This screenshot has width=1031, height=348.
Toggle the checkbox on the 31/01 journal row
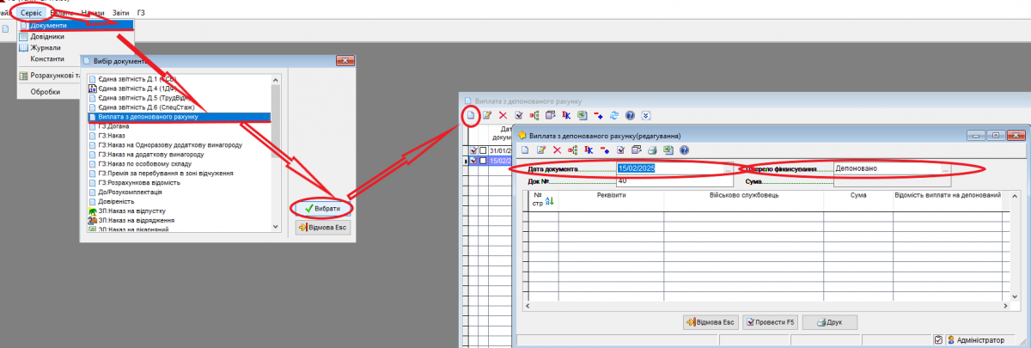[x=483, y=150]
